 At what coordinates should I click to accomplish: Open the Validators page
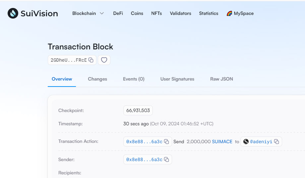pyautogui.click(x=180, y=13)
